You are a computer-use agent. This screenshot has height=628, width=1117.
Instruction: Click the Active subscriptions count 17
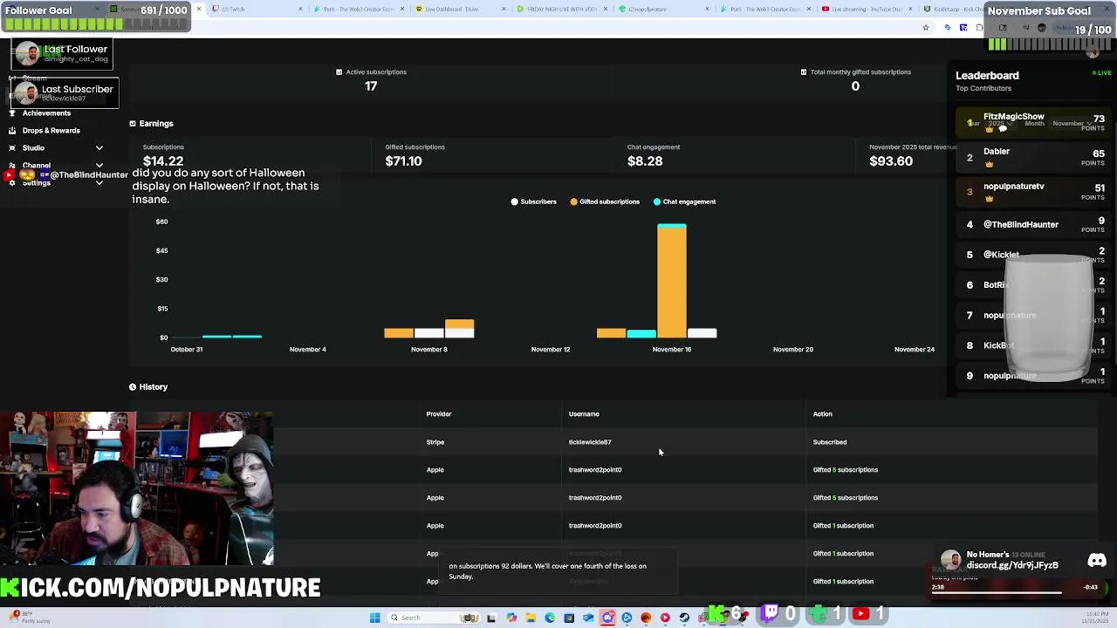pos(371,86)
